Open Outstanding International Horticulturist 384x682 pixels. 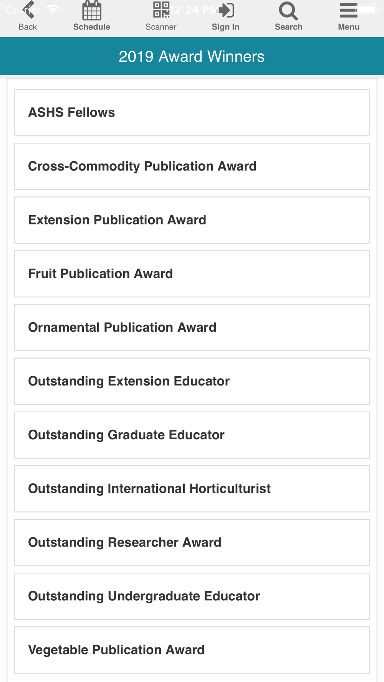pos(192,489)
